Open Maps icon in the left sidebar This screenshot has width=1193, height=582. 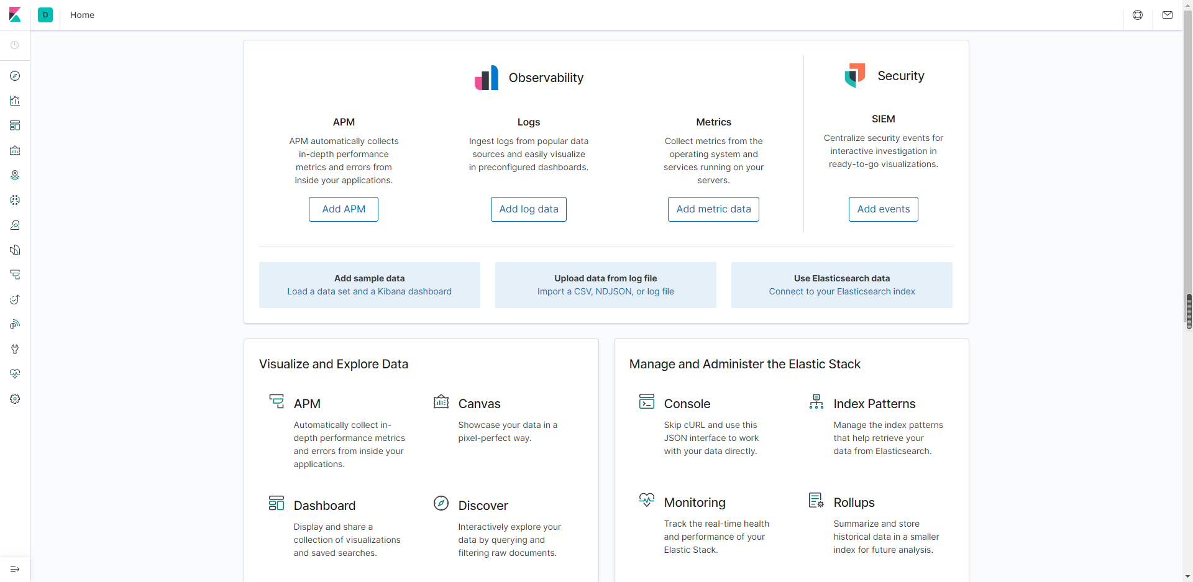pyautogui.click(x=15, y=175)
